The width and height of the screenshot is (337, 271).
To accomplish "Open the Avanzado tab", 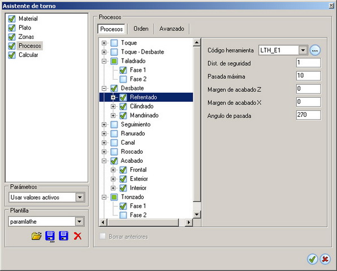I will point(172,29).
